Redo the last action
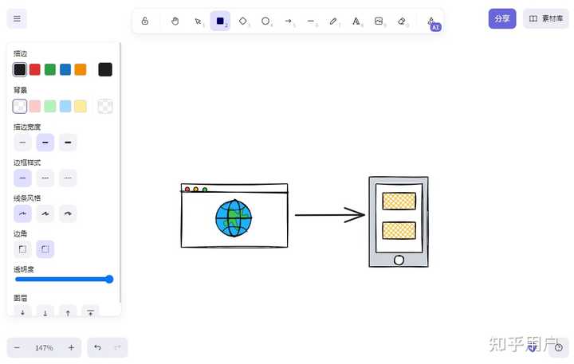The height and width of the screenshot is (364, 574). click(x=117, y=347)
